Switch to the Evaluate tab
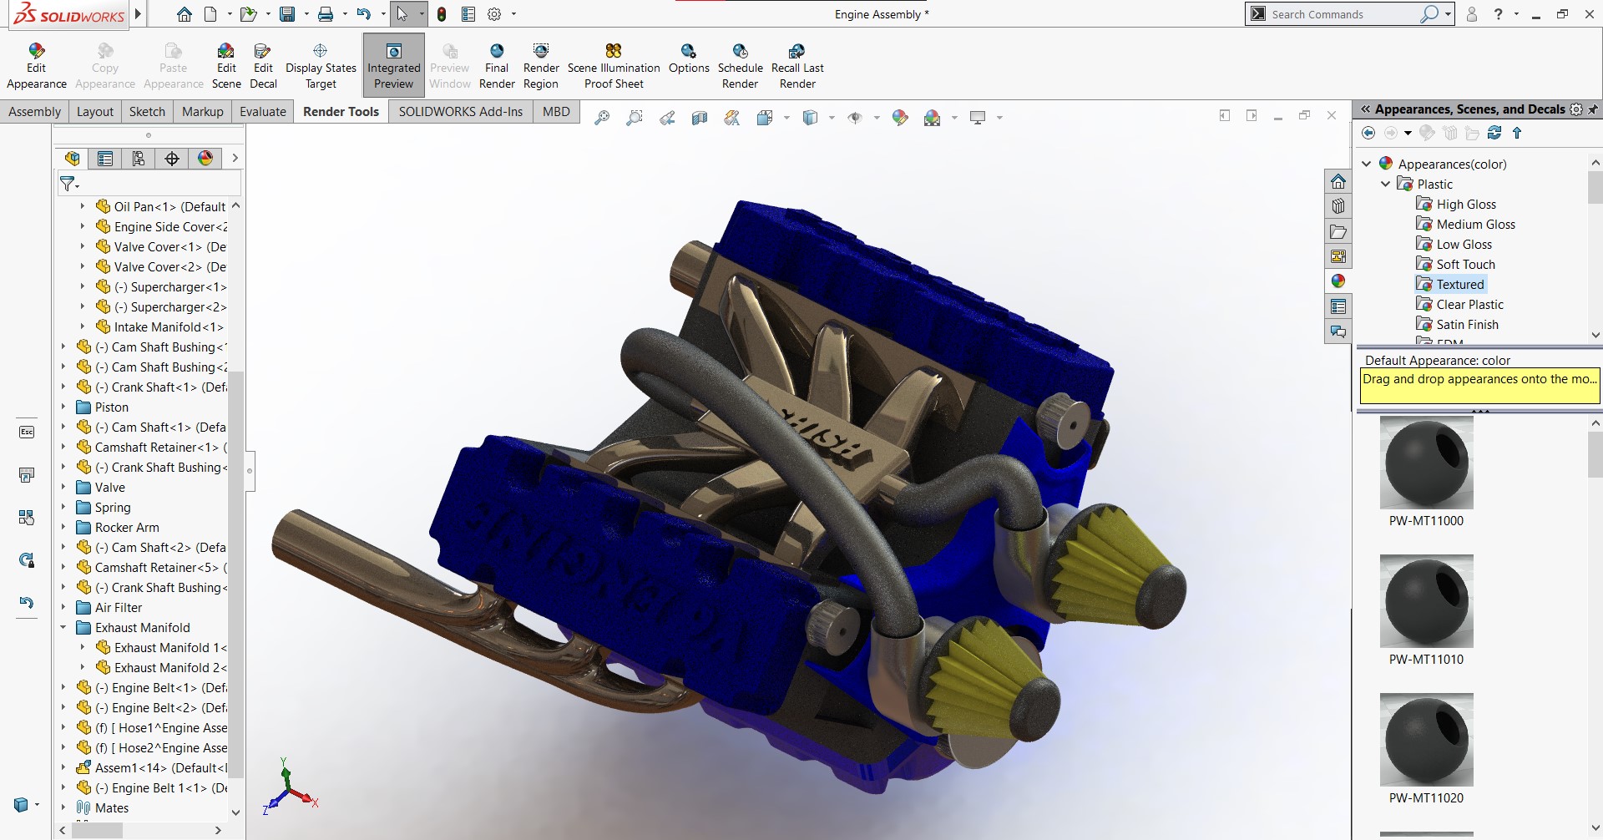Screen dimensions: 1603x840 pos(263,111)
